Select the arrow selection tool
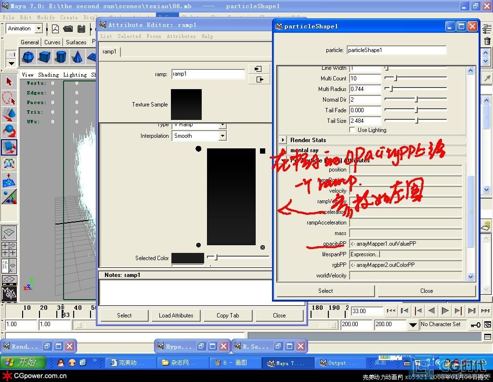This screenshot has width=493, height=382. (x=9, y=82)
